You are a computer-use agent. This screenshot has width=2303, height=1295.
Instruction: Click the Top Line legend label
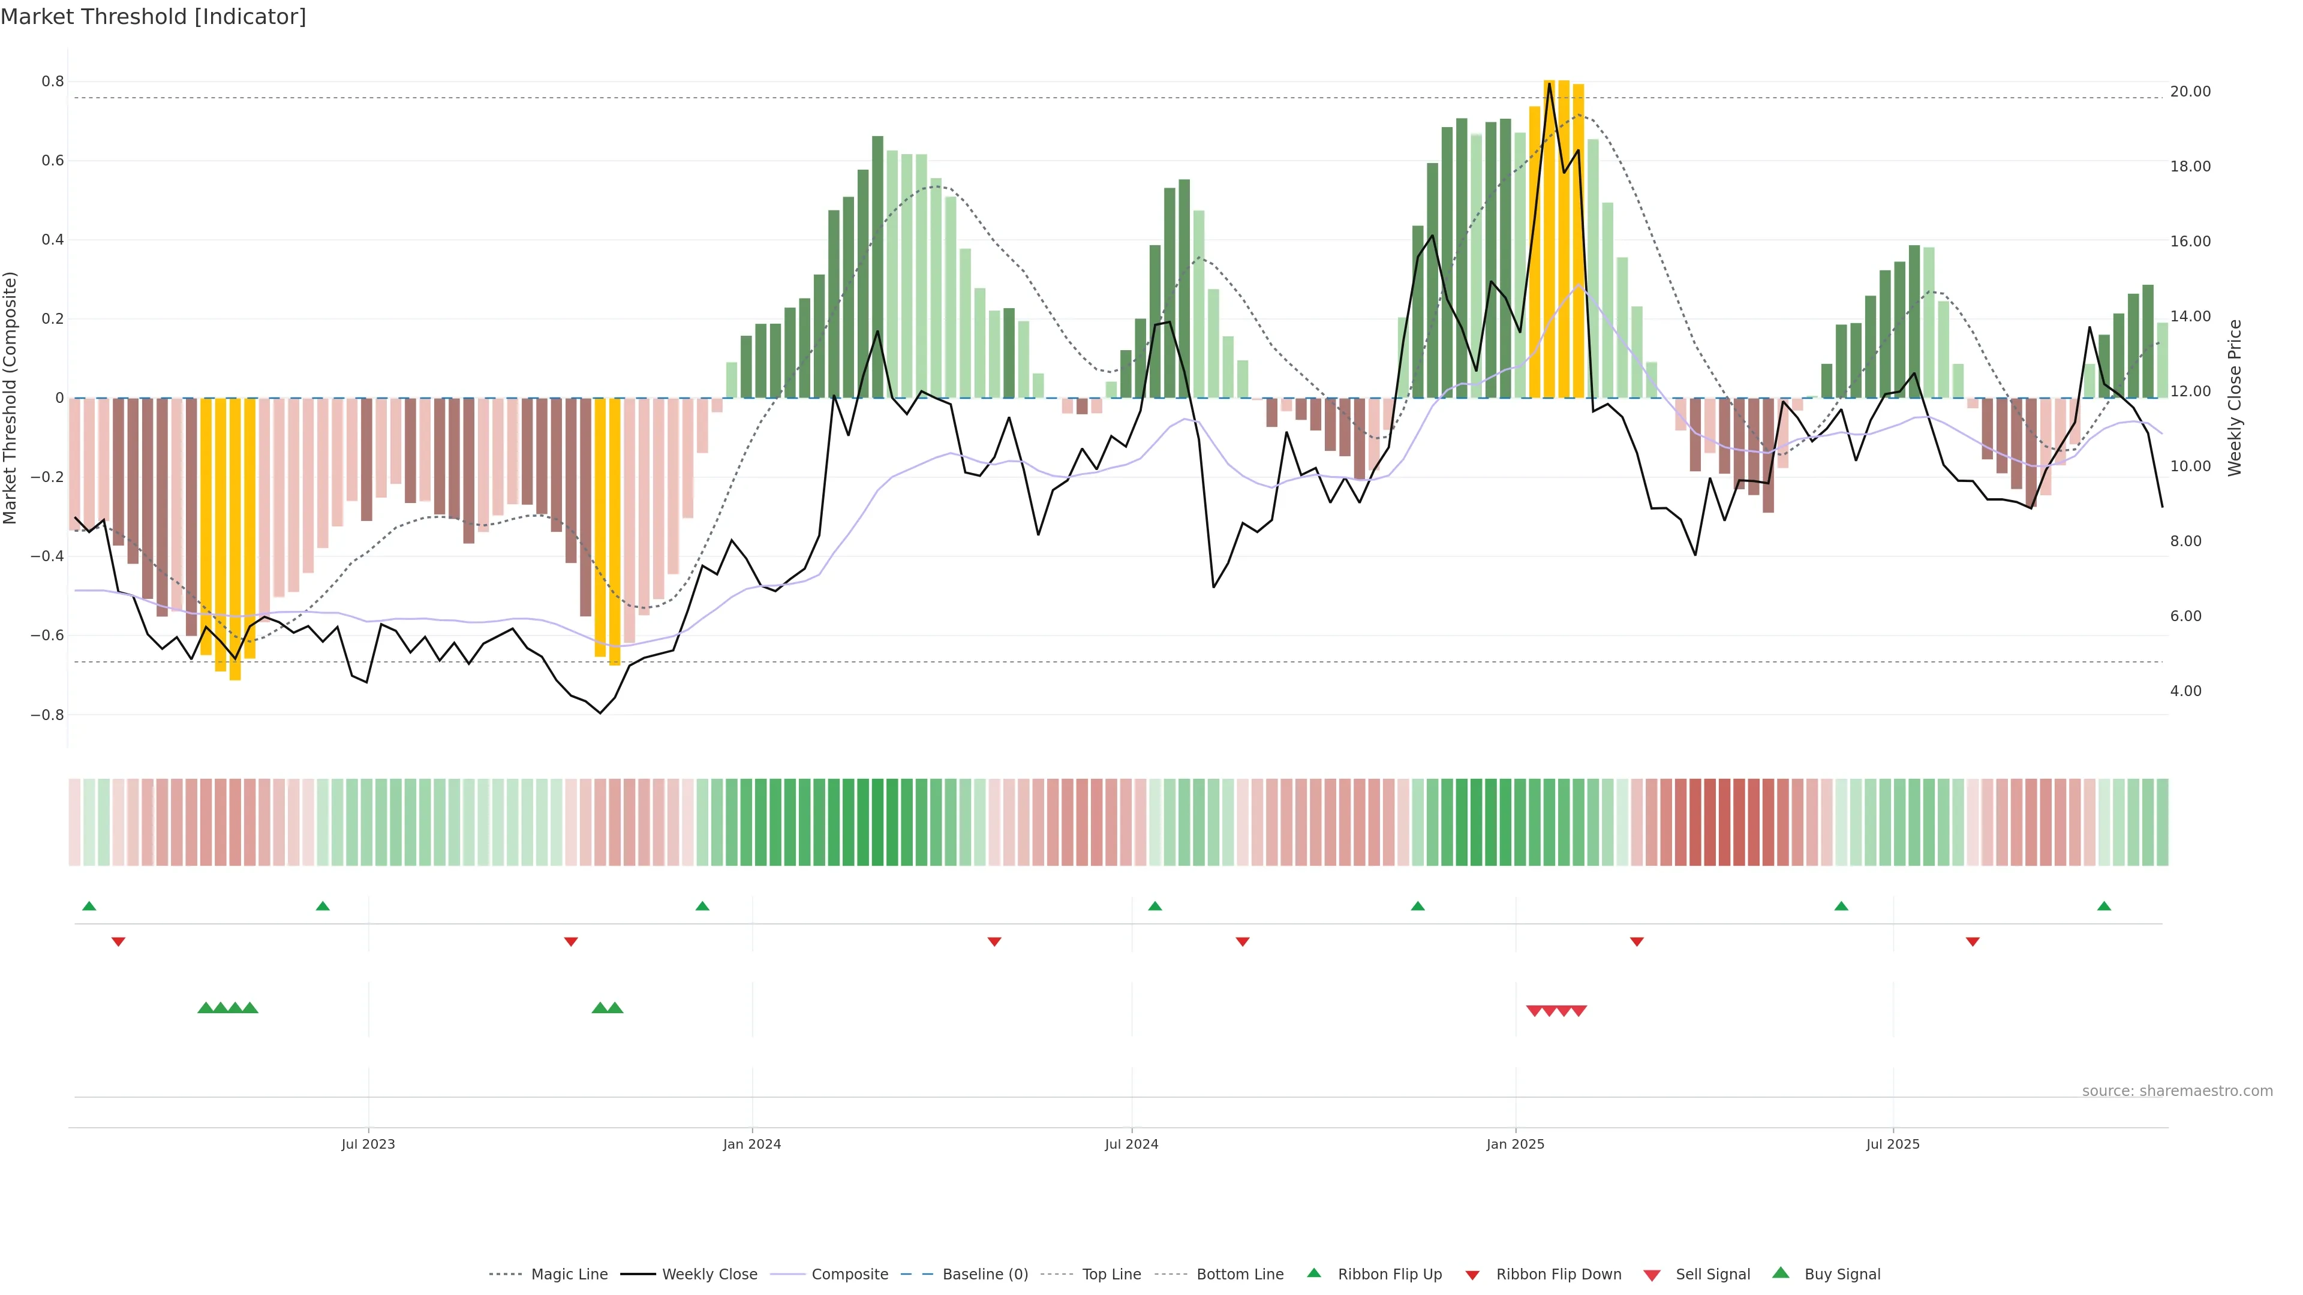tap(1111, 1275)
